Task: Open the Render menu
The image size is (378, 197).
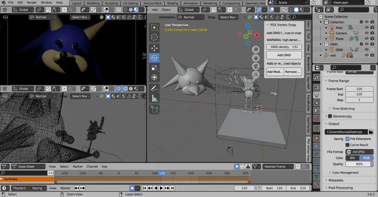Action: pos(32,3)
